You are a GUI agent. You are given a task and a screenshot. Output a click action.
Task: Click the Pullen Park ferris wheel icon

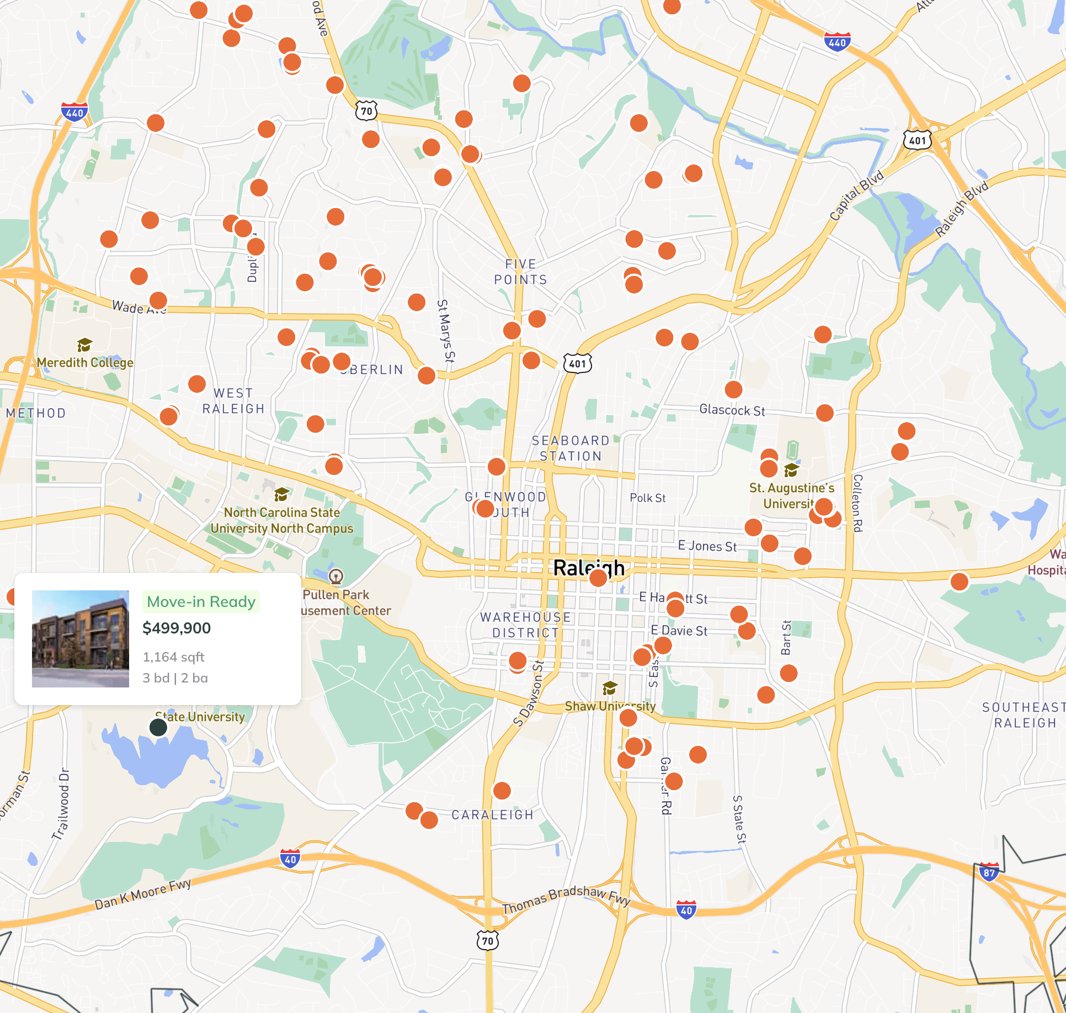(x=336, y=577)
